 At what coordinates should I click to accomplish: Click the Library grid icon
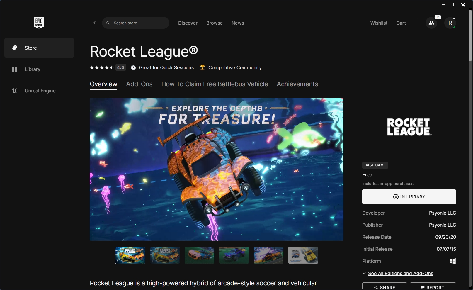tap(15, 69)
